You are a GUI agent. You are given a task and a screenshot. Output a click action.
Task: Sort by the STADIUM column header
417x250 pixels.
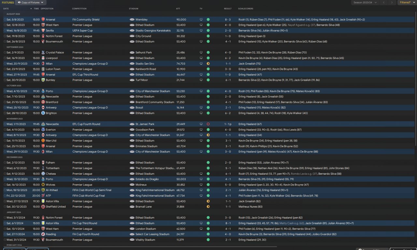pos(134,8)
